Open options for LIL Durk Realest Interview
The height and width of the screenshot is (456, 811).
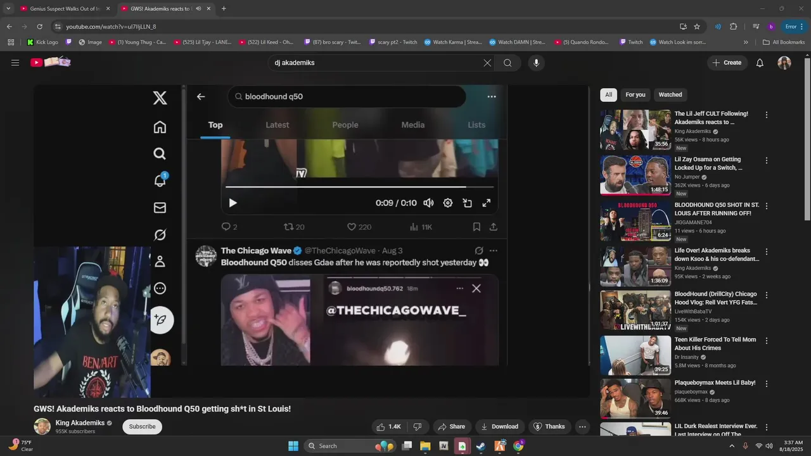[x=767, y=427]
